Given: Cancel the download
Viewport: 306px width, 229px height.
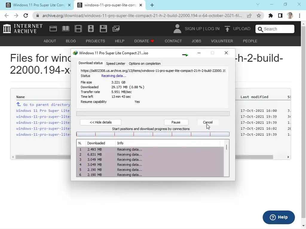Looking at the screenshot, I should pyautogui.click(x=208, y=122).
